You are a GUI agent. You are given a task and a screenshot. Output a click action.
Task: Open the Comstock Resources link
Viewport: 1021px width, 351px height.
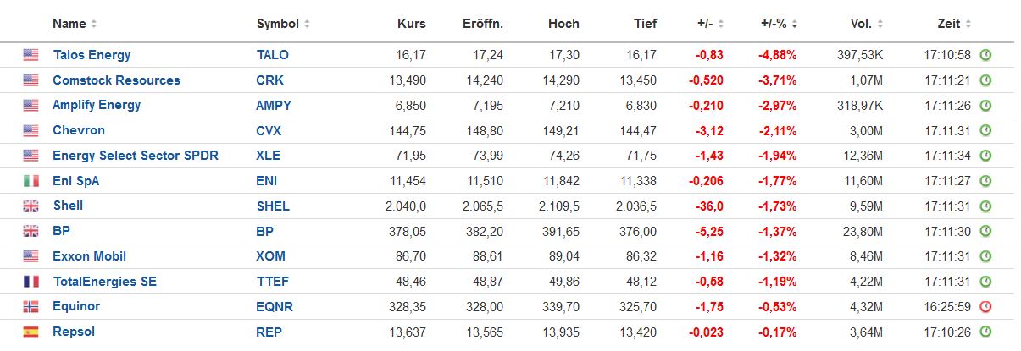coord(116,80)
